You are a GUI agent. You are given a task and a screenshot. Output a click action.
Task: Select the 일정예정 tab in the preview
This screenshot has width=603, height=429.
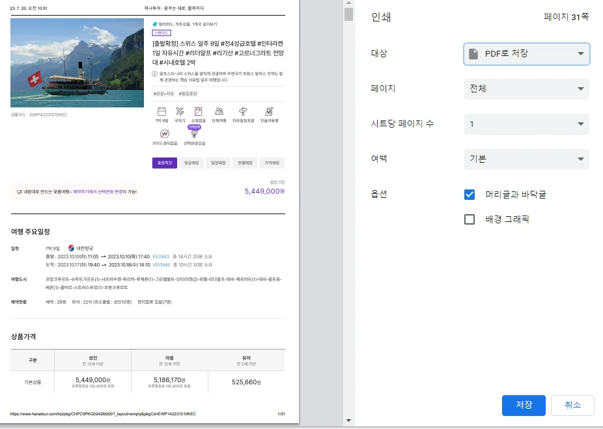(218, 163)
